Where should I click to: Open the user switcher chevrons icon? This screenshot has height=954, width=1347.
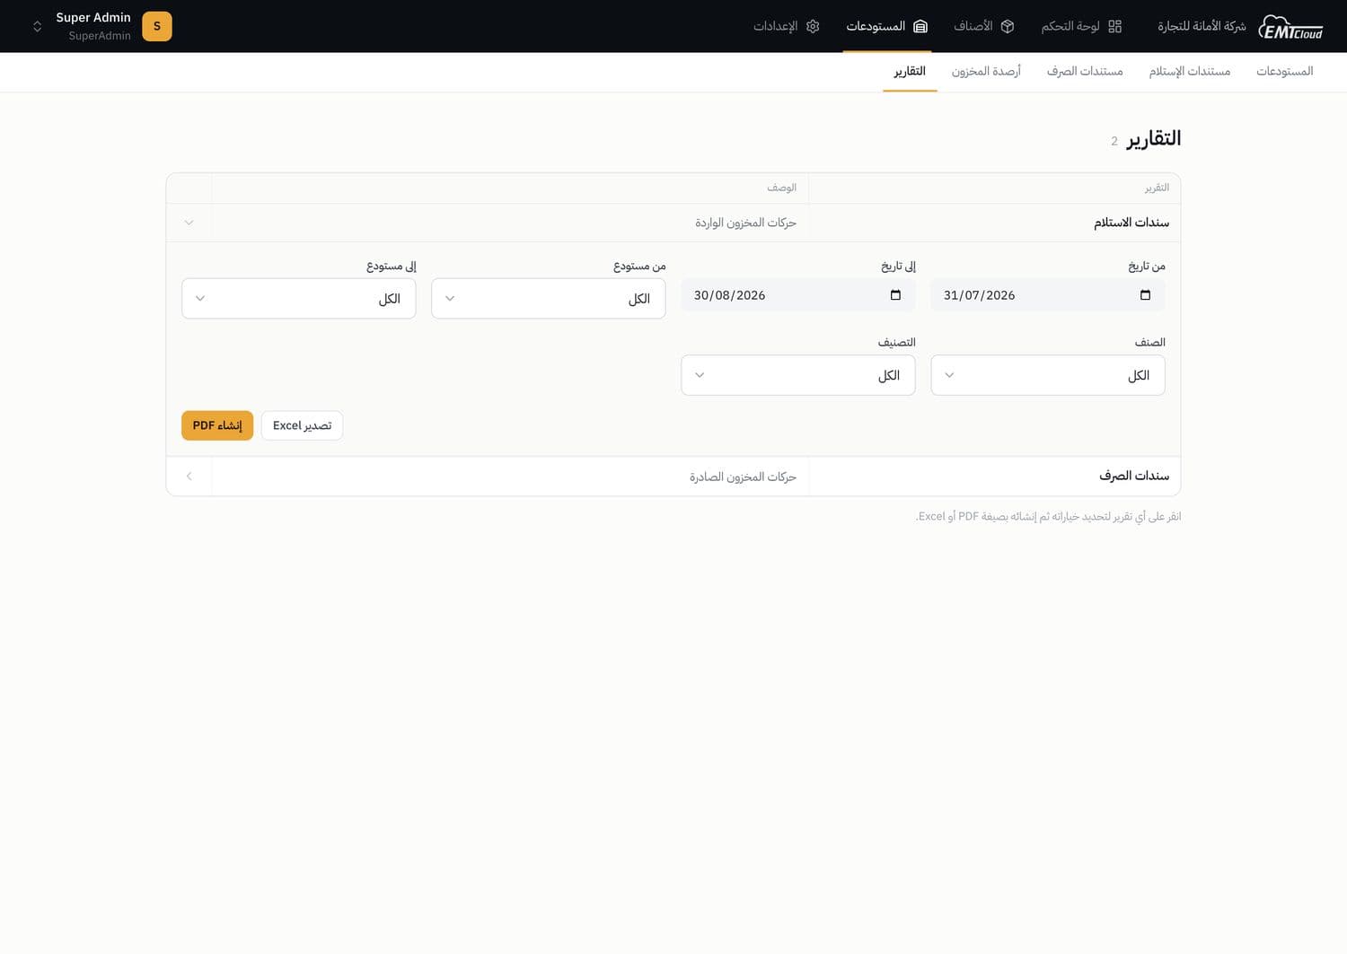tap(37, 26)
